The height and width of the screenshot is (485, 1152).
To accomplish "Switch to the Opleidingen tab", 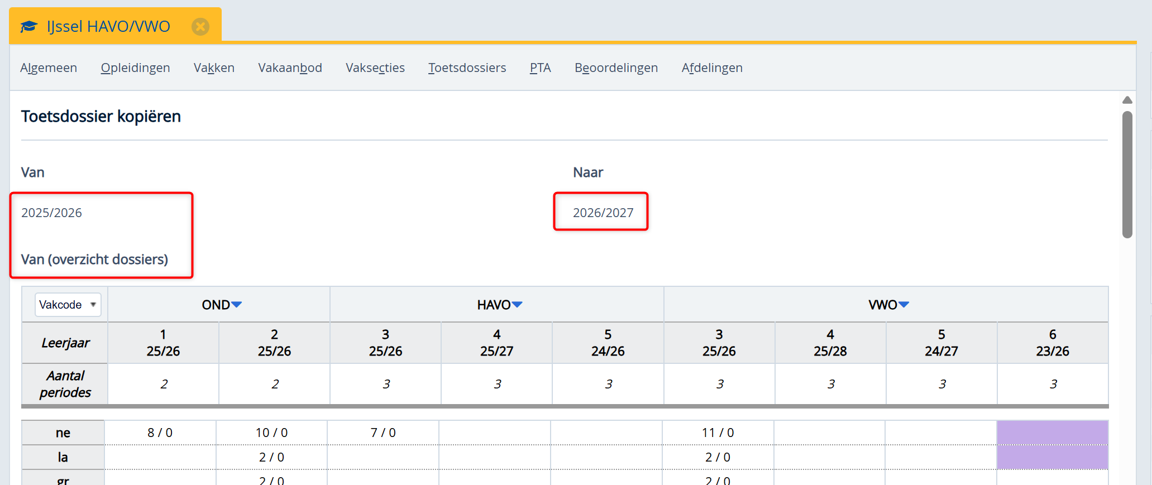I will [x=135, y=68].
